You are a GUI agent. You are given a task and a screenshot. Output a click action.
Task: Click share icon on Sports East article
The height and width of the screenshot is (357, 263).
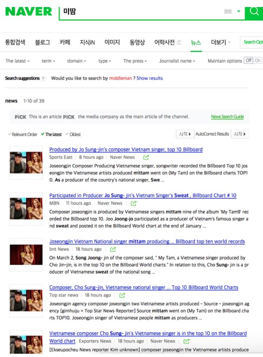(146, 157)
